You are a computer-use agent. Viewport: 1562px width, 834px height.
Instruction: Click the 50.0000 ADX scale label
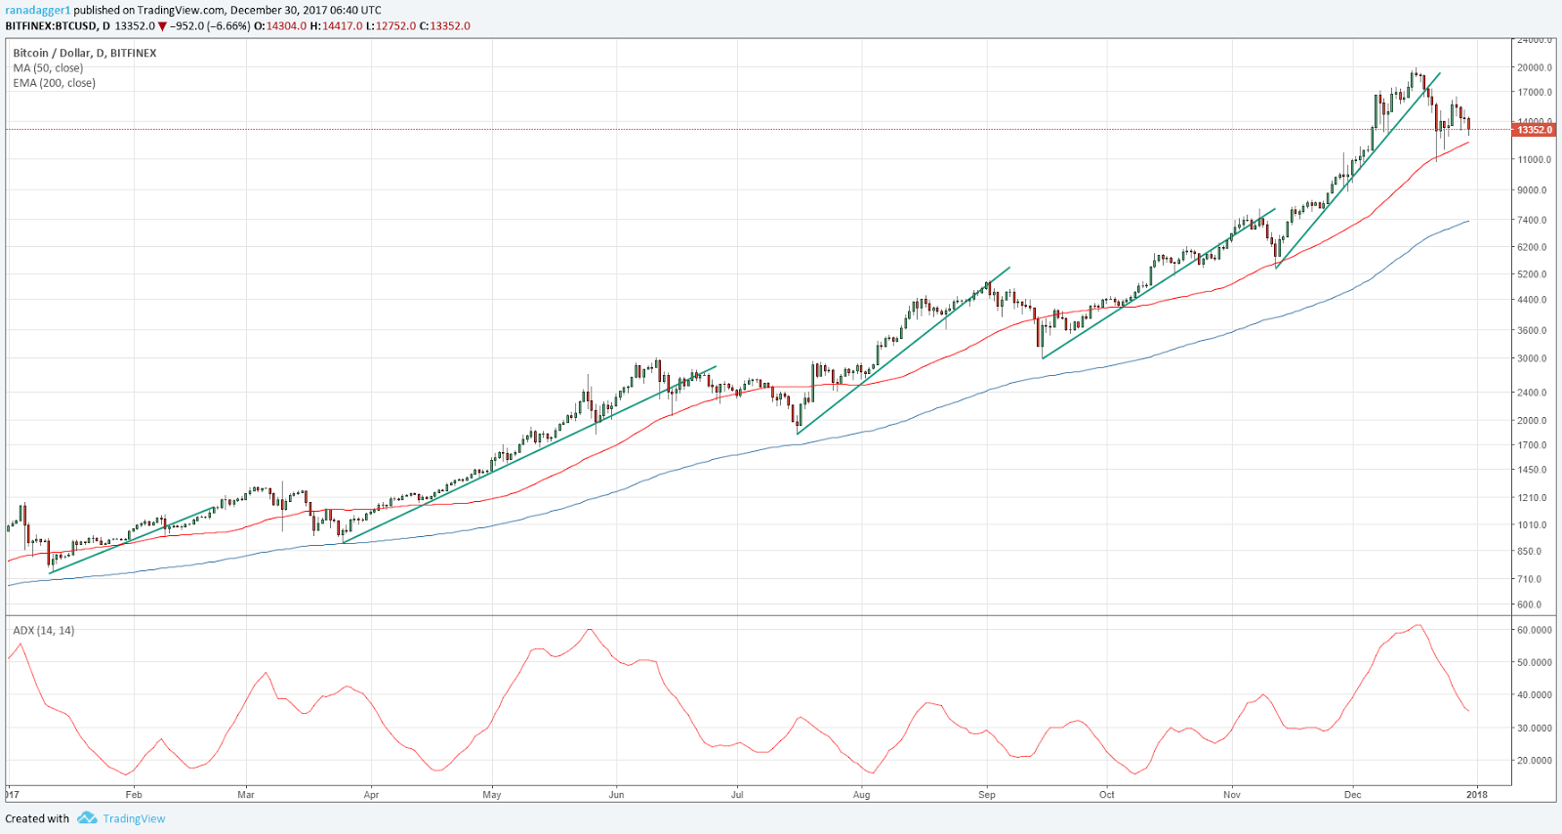(x=1535, y=663)
